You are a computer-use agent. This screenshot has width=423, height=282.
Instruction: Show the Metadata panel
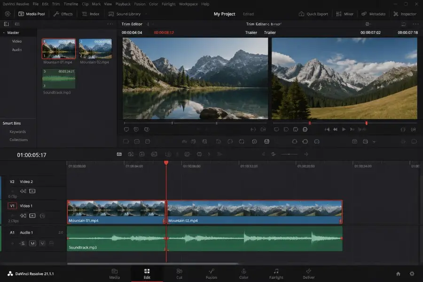coord(373,14)
